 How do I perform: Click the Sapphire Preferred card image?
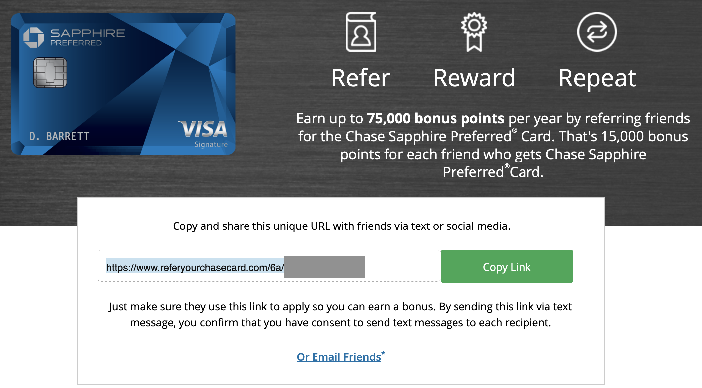point(123,84)
